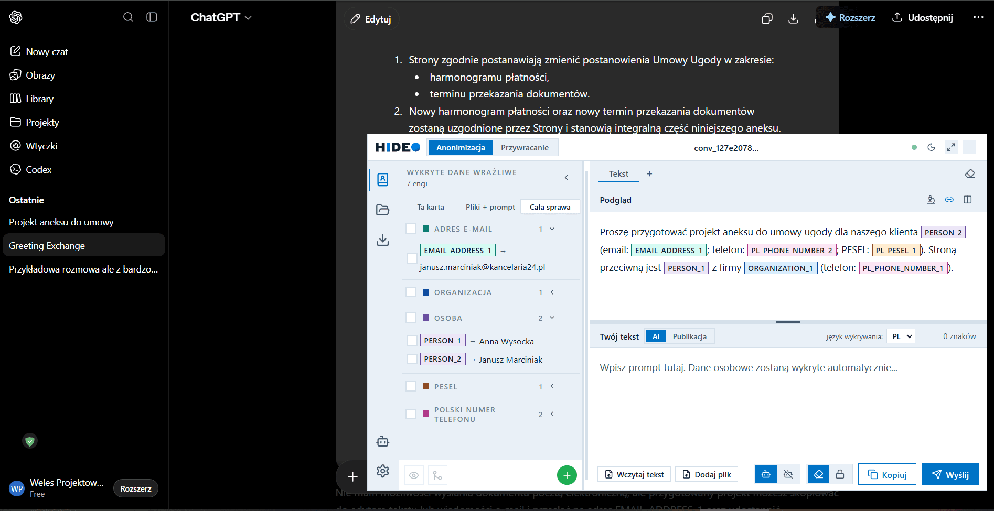Viewport: 994px width, 511px height.
Task: Open Hideo settings gear icon
Action: (383, 471)
